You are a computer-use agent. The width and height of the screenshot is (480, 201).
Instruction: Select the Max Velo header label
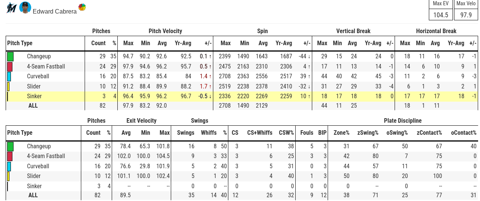(x=466, y=3)
